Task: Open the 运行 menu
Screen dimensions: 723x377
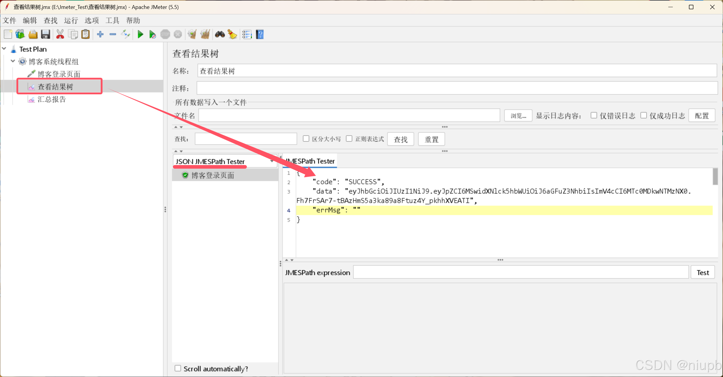Action: pos(71,20)
